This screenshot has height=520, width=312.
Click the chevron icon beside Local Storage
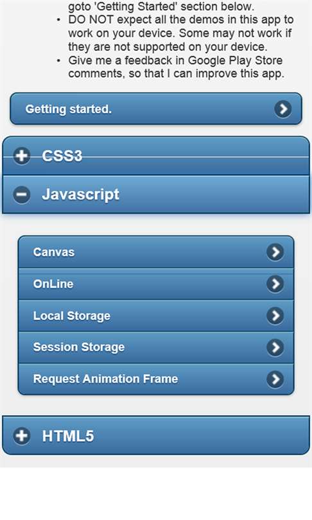275,316
